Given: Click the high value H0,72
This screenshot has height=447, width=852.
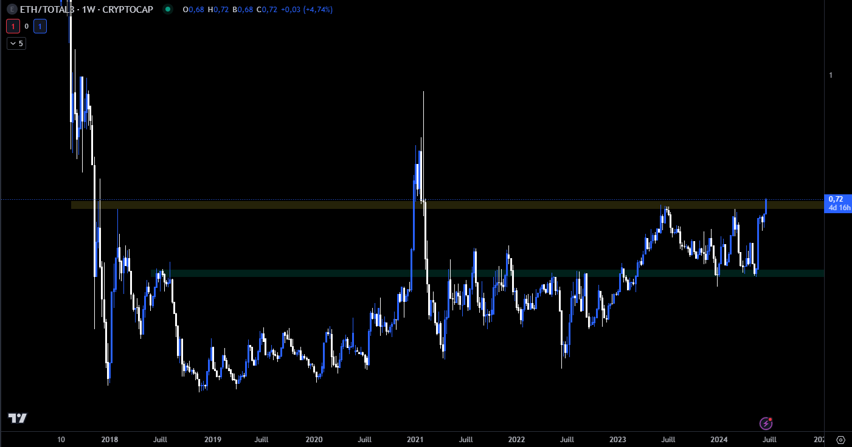Looking at the screenshot, I should [218, 10].
